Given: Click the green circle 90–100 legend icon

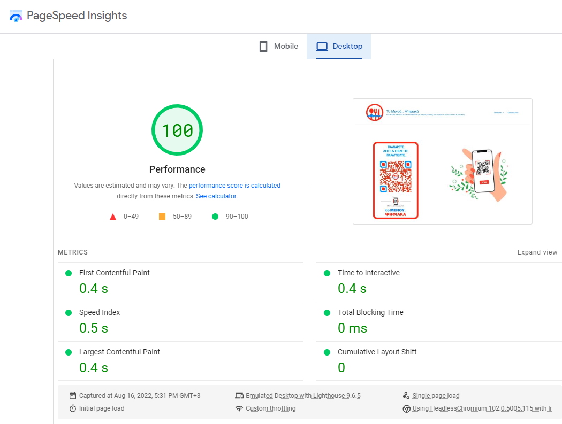Looking at the screenshot, I should pos(215,217).
